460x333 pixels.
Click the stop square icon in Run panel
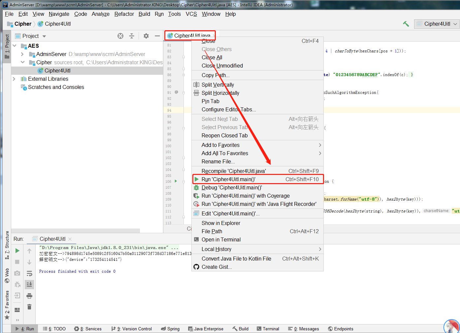click(17, 262)
